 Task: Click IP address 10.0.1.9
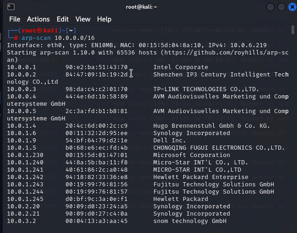coord(22,141)
